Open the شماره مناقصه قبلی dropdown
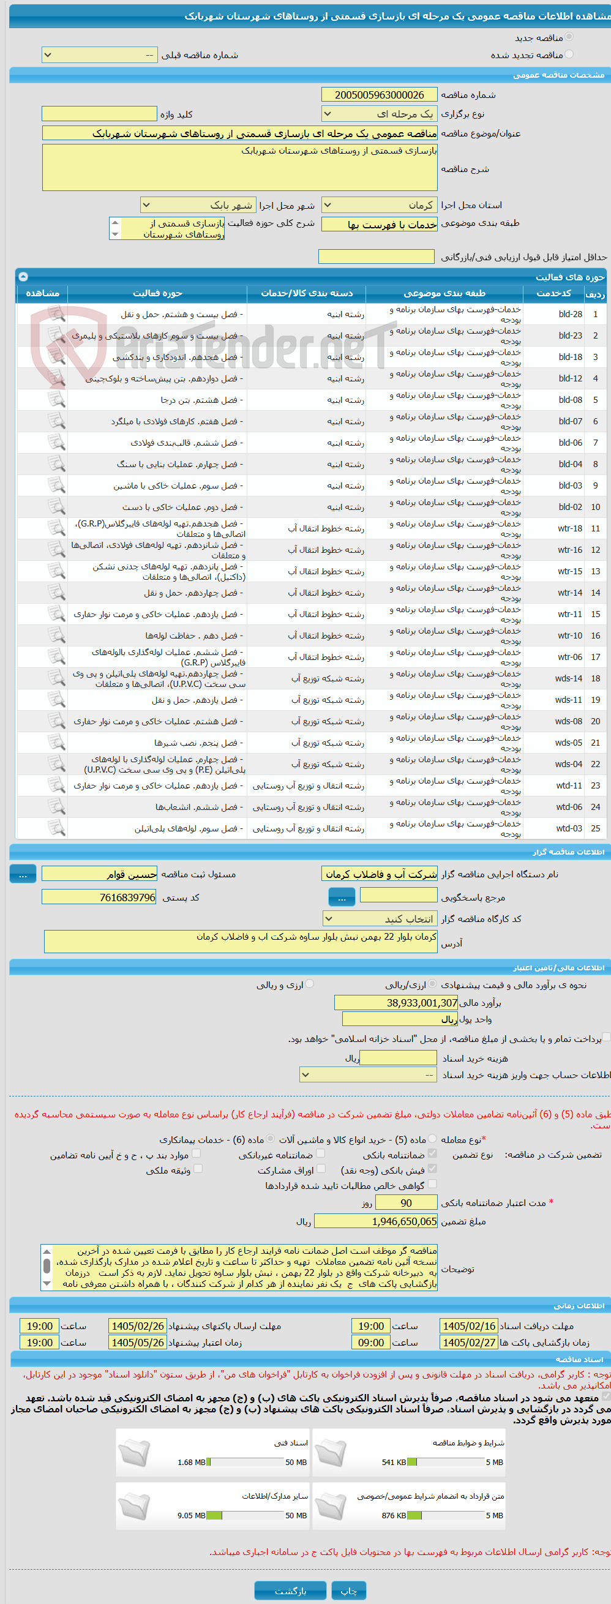 (x=99, y=55)
